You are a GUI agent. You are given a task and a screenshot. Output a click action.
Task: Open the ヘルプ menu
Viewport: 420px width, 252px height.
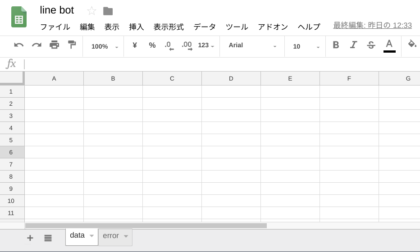click(309, 27)
